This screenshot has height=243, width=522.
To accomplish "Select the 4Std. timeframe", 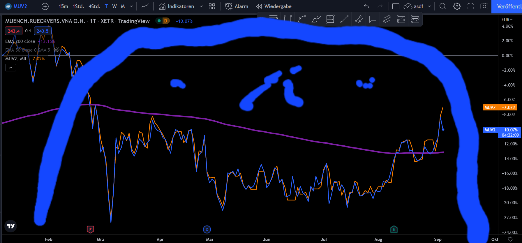I will pyautogui.click(x=94, y=6).
